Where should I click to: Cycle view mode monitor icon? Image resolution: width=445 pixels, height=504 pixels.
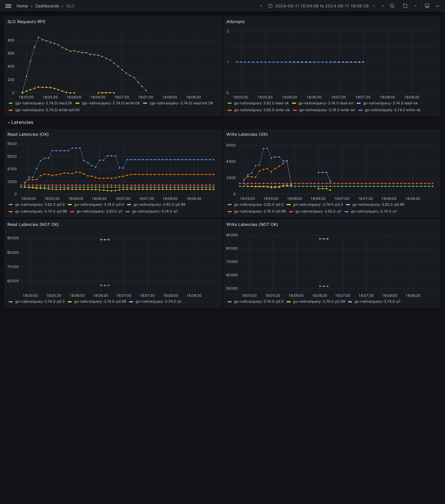pyautogui.click(x=427, y=6)
